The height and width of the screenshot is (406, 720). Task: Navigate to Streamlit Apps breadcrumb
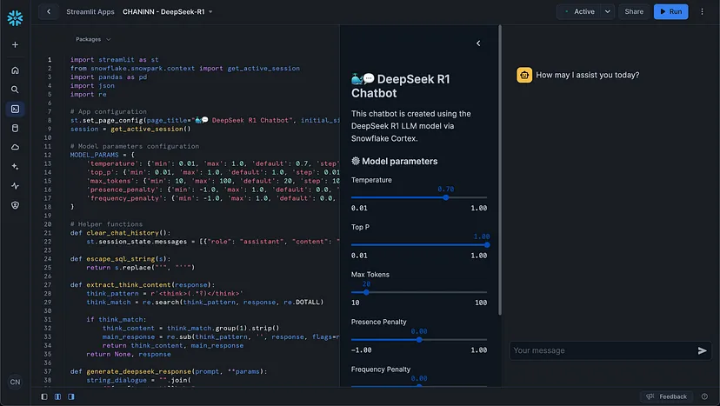[90, 11]
